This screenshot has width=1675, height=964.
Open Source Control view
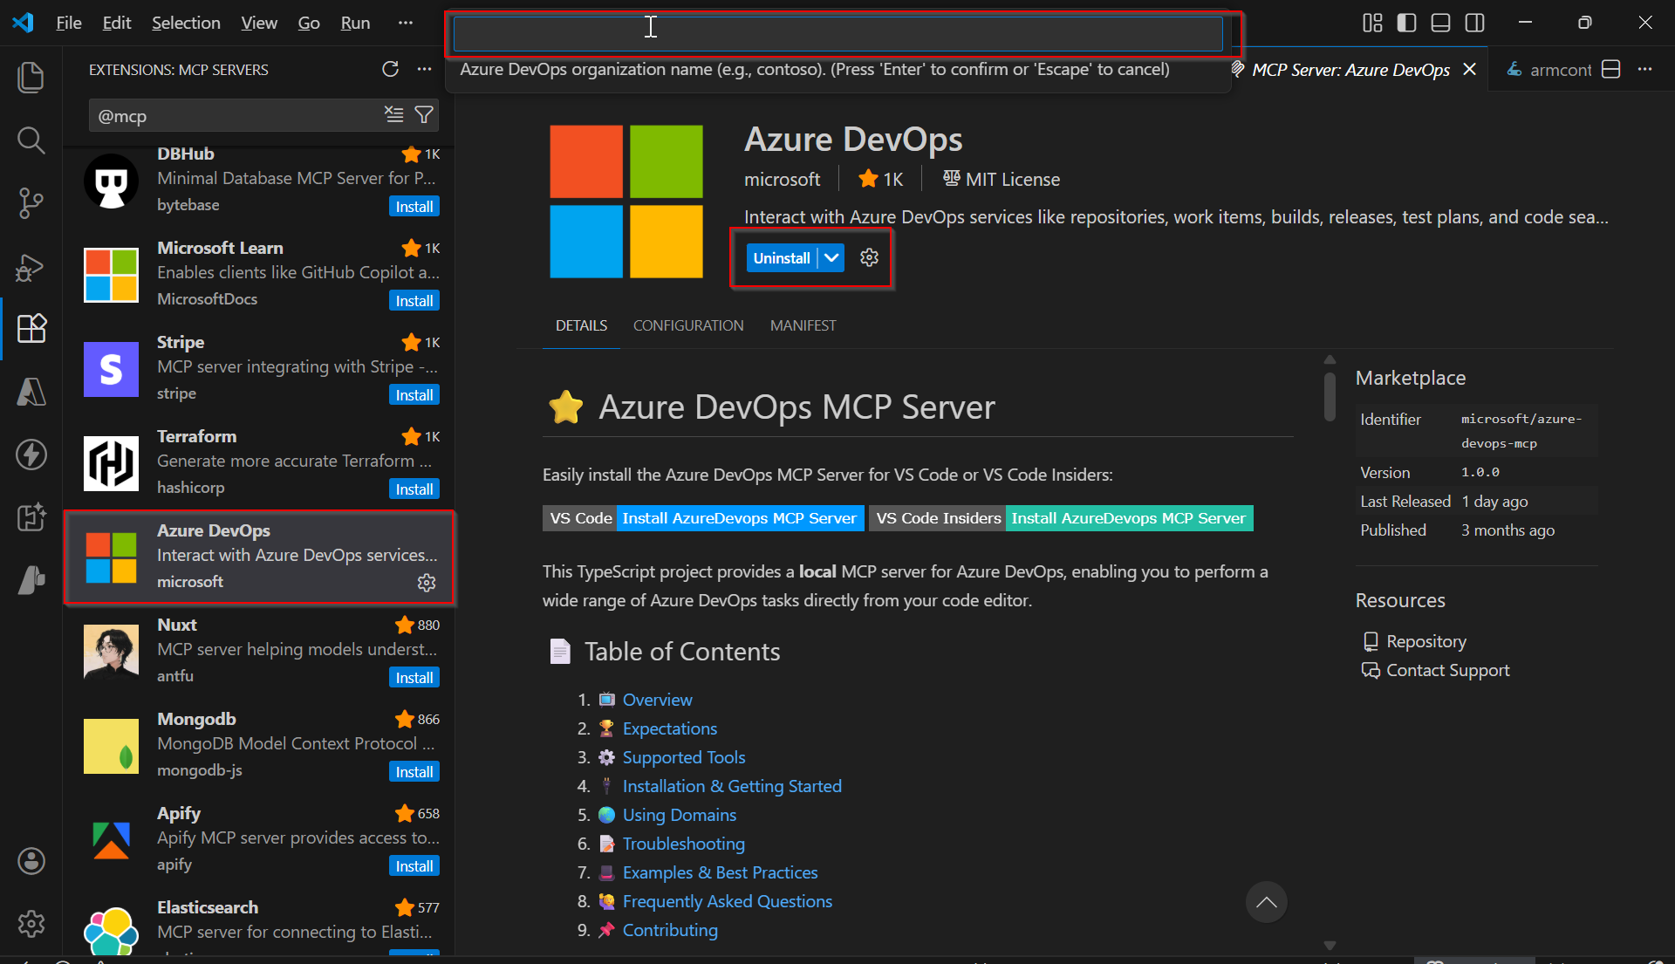[31, 202]
